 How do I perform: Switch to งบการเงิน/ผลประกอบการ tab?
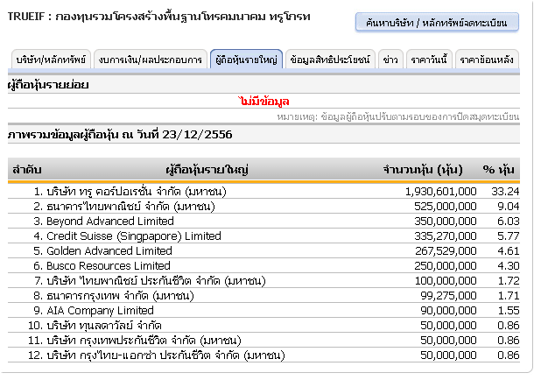[150, 60]
